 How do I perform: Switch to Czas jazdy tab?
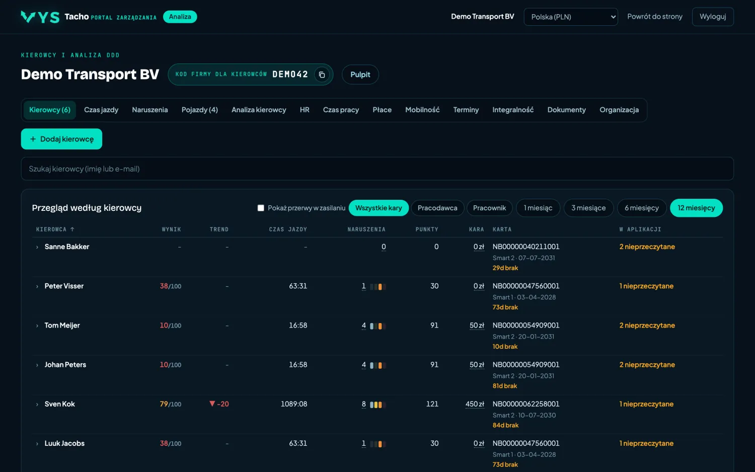point(101,110)
